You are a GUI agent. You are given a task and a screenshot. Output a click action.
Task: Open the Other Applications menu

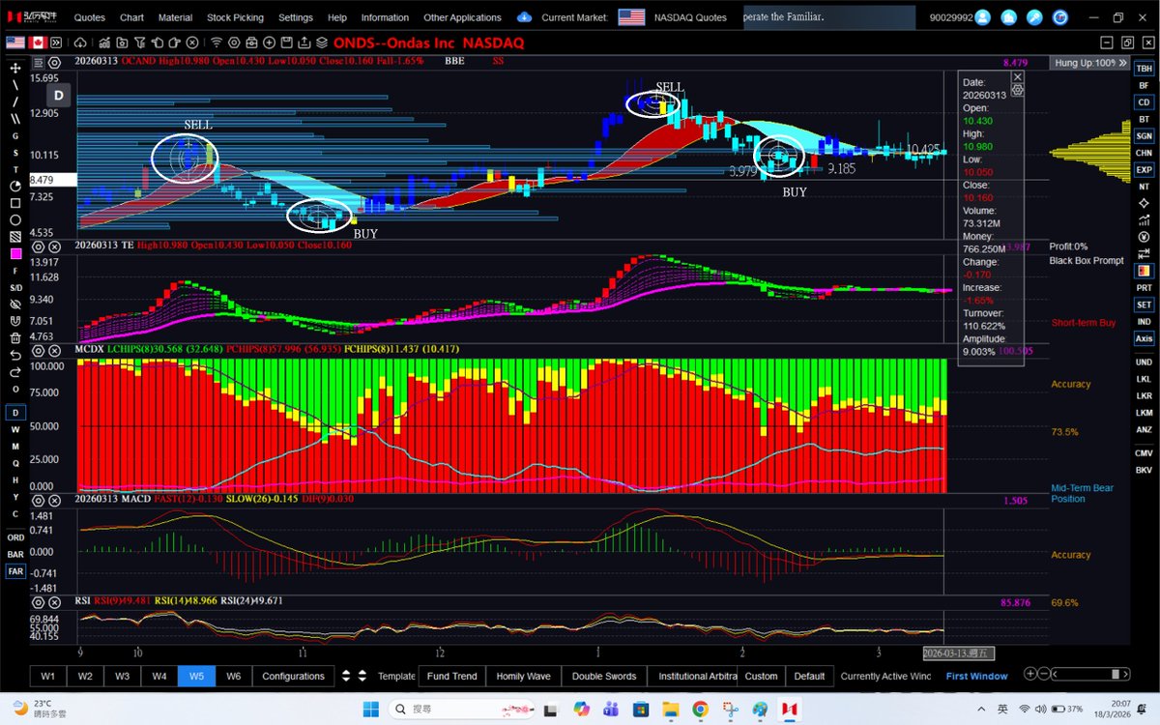click(x=462, y=17)
